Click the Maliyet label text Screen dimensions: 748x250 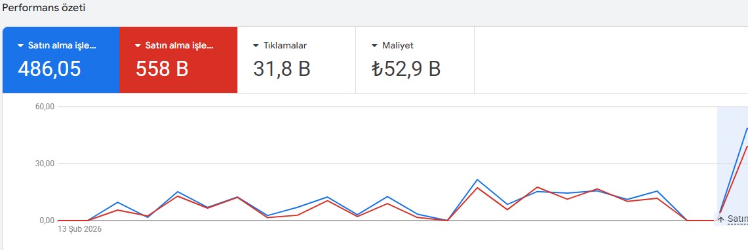(398, 46)
